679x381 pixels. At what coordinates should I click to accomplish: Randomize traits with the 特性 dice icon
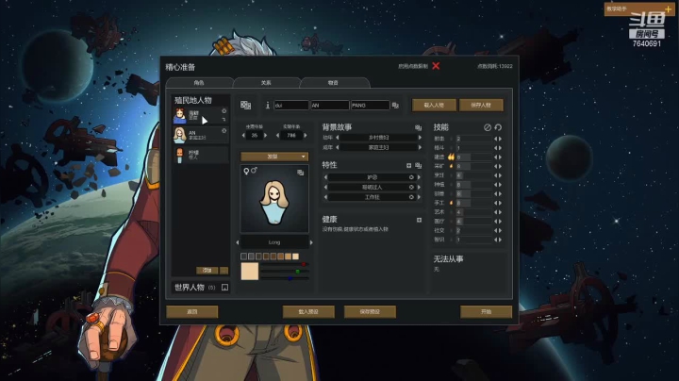pyautogui.click(x=418, y=165)
